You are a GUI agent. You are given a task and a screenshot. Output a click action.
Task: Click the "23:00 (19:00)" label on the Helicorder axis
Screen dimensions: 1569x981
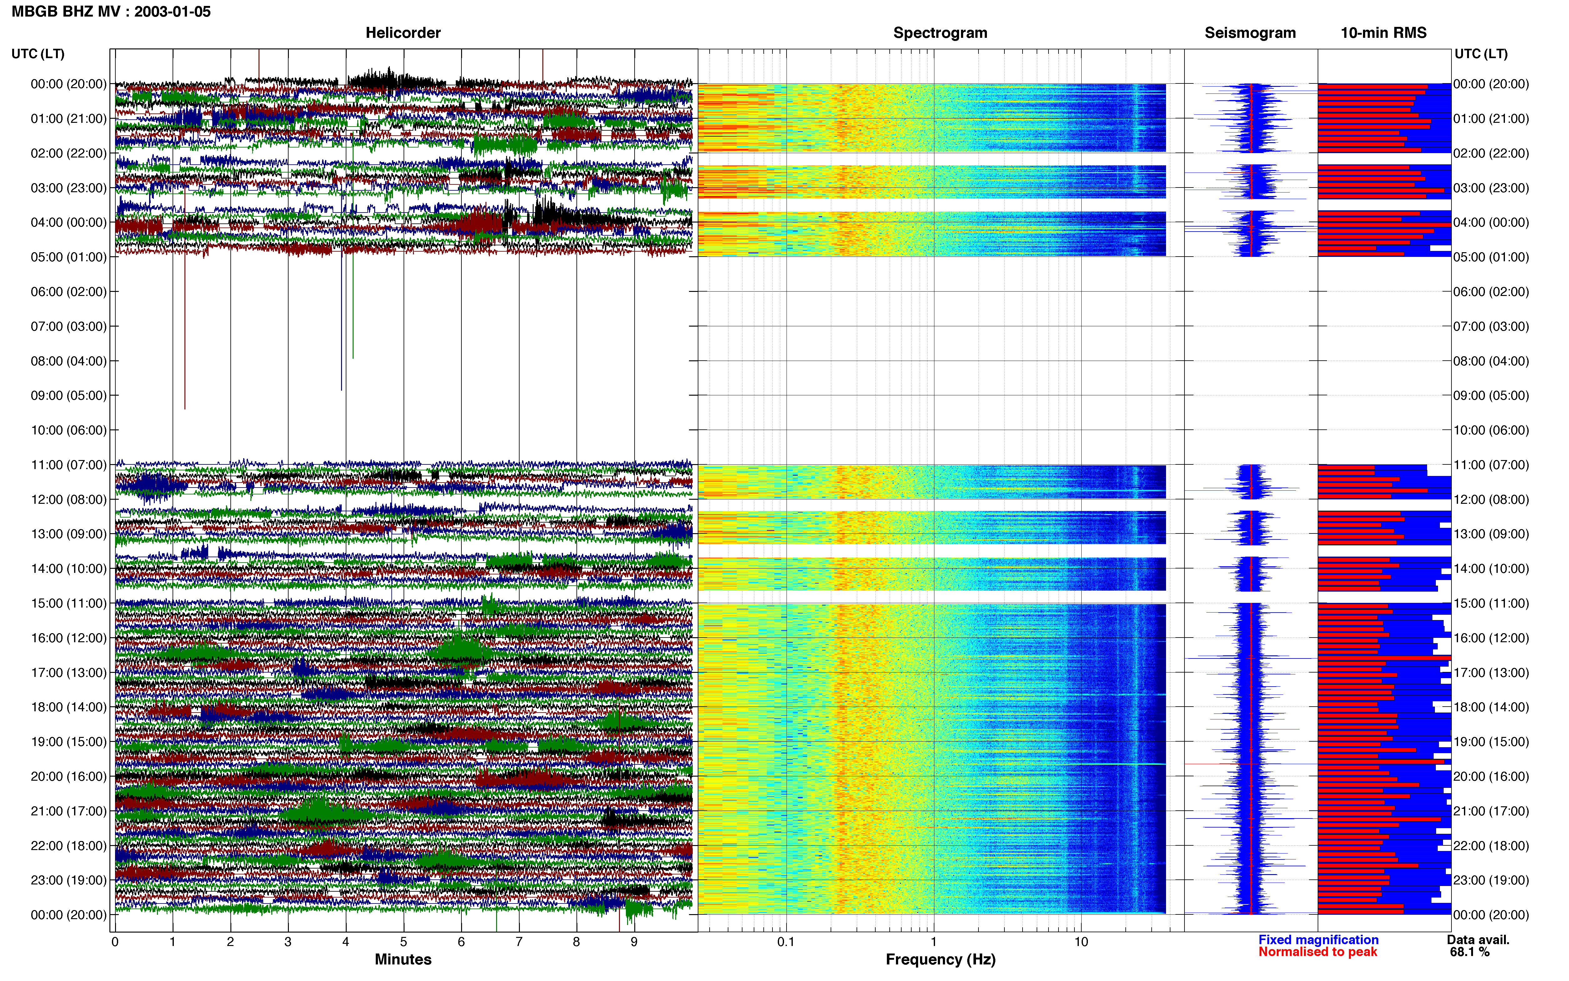(69, 880)
